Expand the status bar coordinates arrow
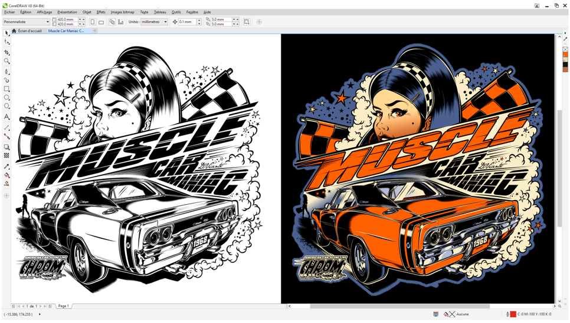Viewport: 570px width, 323px height. (x=40, y=314)
